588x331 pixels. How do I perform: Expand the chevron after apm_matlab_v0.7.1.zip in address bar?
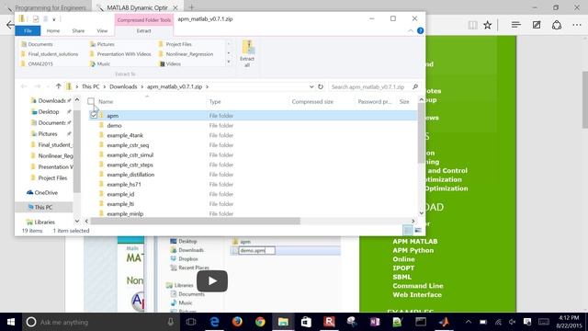(207, 86)
